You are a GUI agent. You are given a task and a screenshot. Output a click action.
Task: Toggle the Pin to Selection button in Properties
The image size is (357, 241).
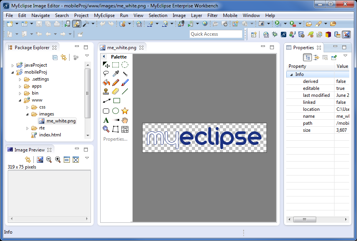334,57
